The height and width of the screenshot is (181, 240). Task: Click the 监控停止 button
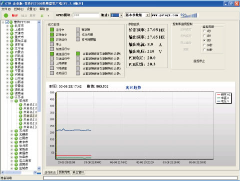[x=199, y=61]
